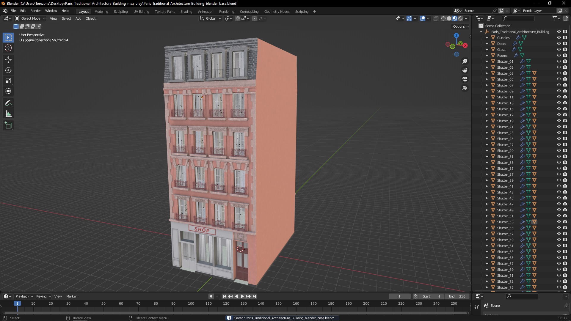Click the Z axis on navigation gizmo

tap(456, 35)
